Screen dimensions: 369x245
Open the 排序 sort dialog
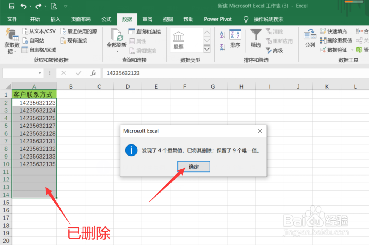(235, 38)
